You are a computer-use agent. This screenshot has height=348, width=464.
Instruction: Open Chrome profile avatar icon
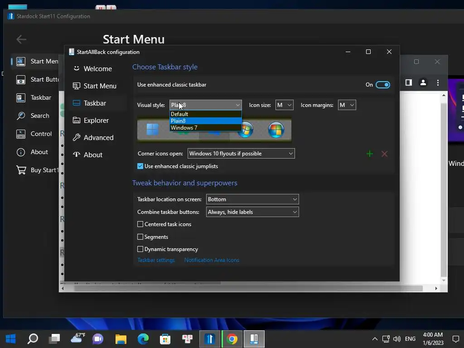pyautogui.click(x=423, y=82)
